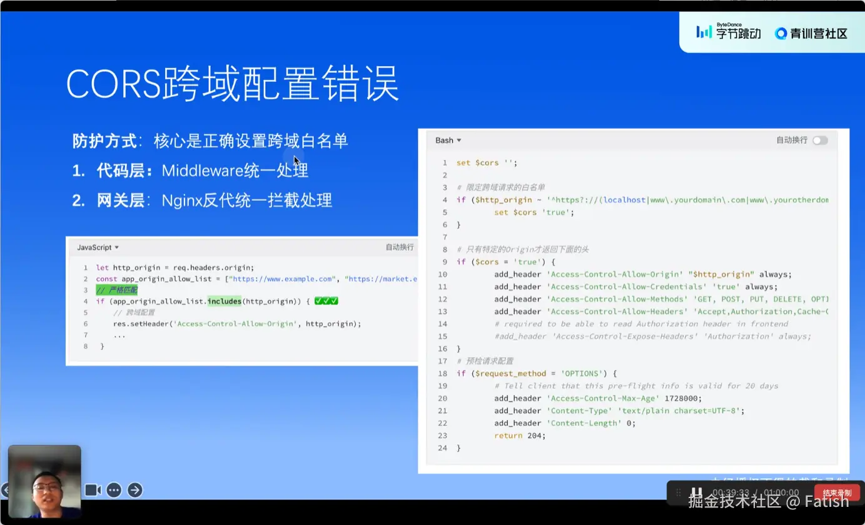
Task: Click comment 预检请求配置
Action: tap(485, 361)
